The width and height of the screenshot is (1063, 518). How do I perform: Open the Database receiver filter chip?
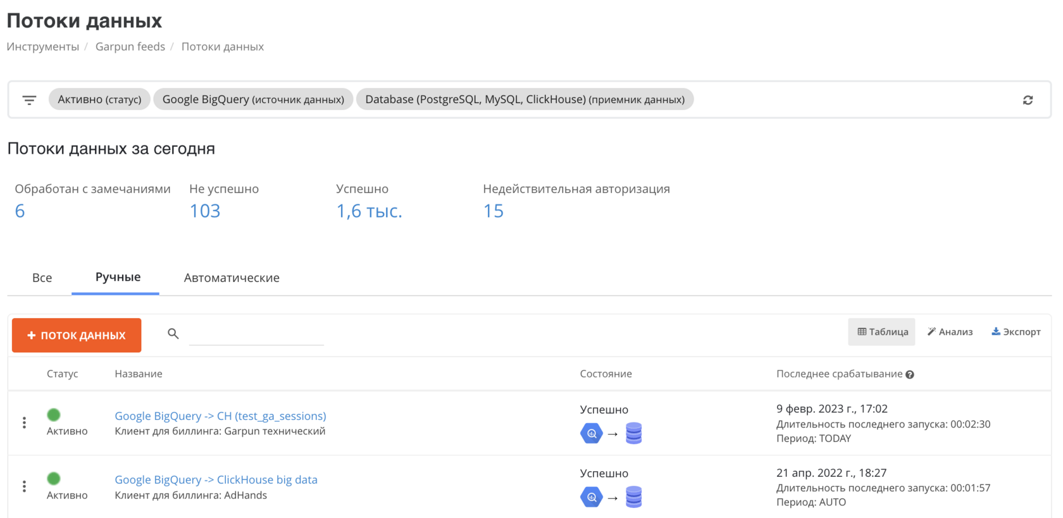click(x=525, y=99)
